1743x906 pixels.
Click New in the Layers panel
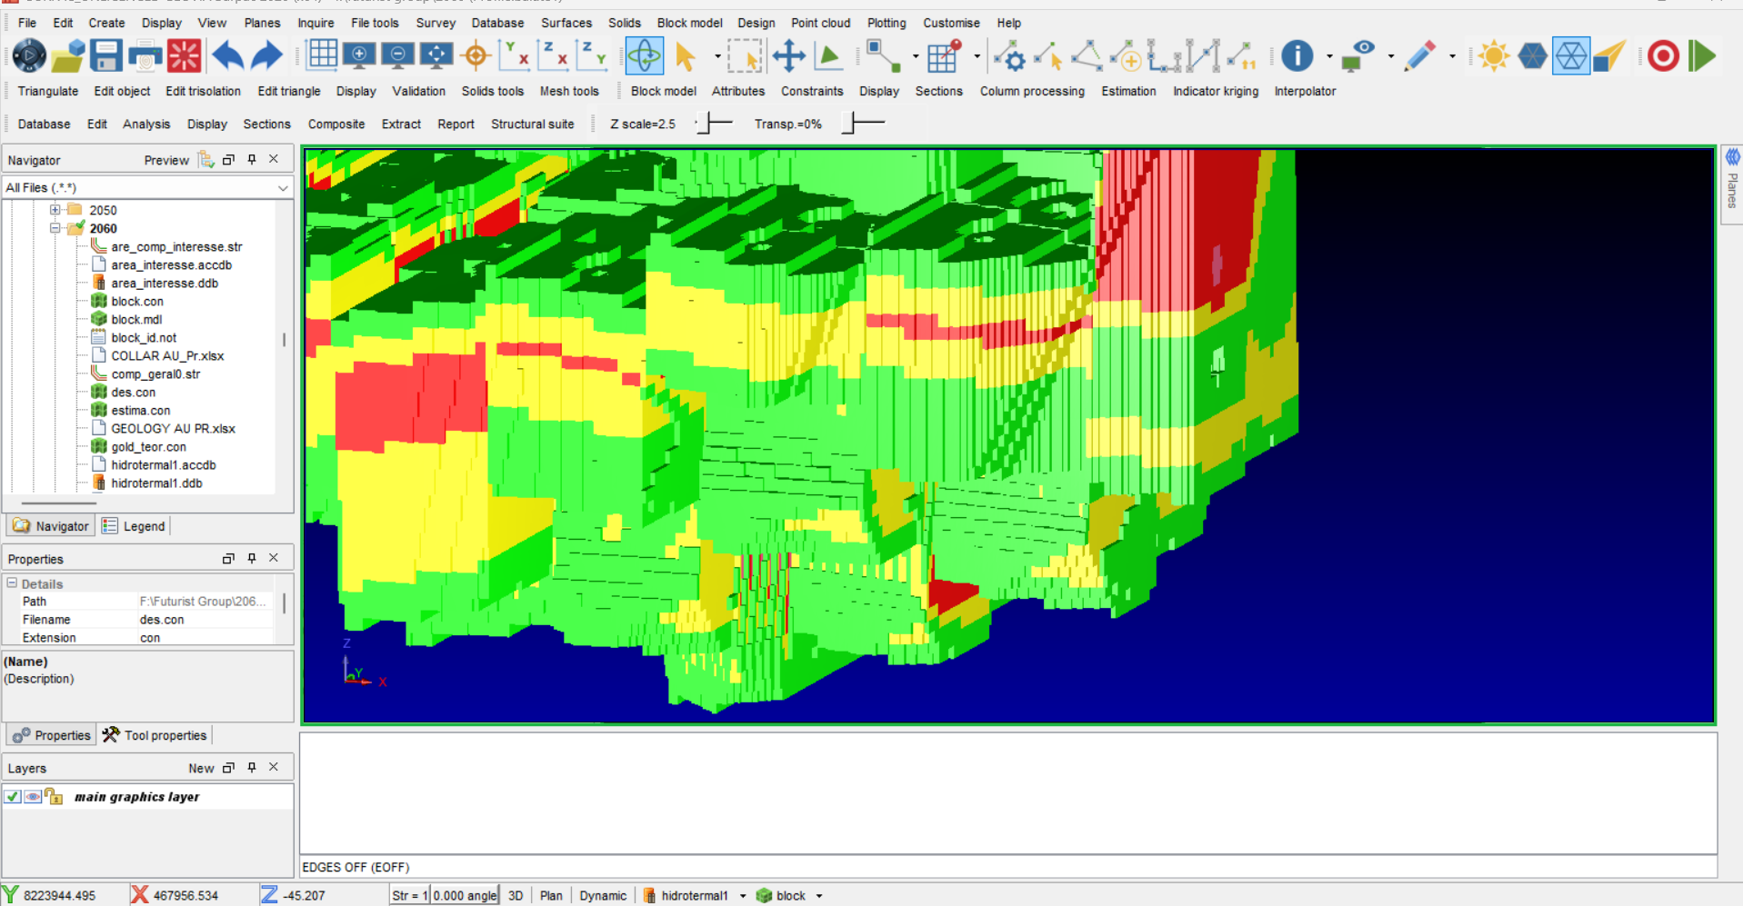201,768
